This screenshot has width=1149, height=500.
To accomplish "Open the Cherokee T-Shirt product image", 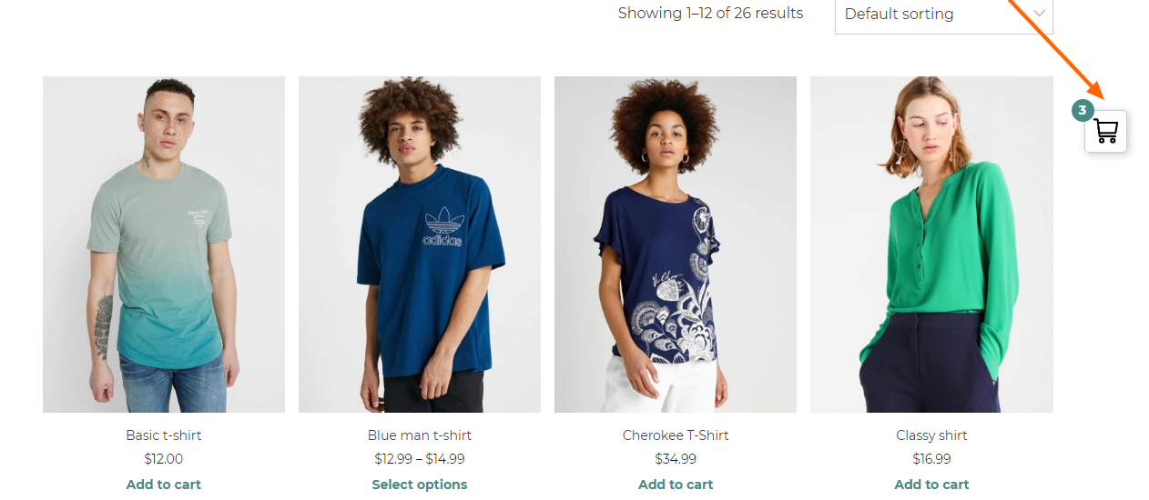I will click(676, 245).
